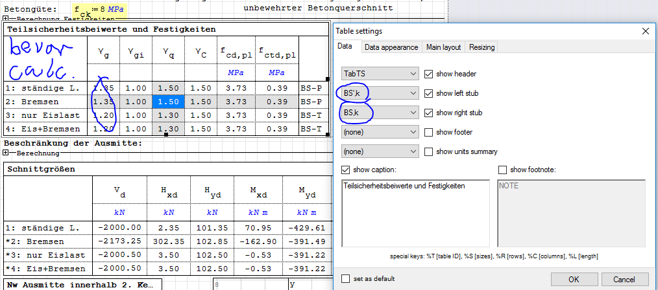Switch to the Data appearance tab
658x290 pixels.
coord(391,47)
